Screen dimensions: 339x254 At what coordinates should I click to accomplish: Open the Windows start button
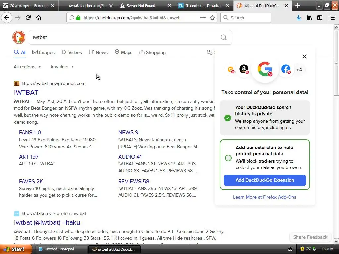[x=16, y=249]
